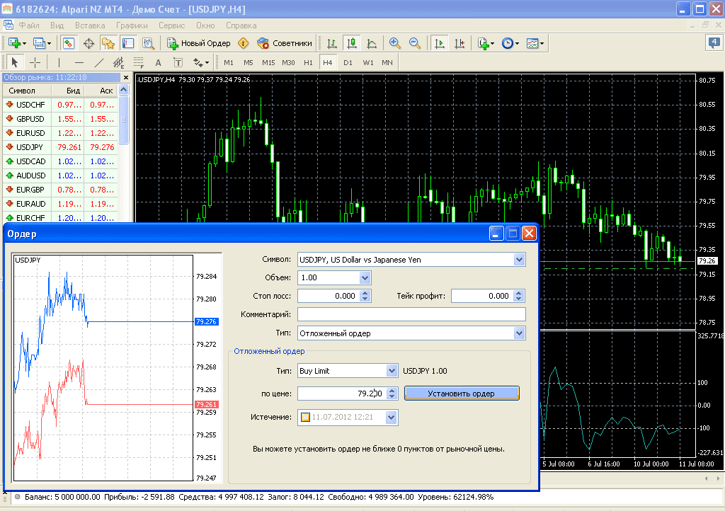Select the crosshair cursor tool
This screenshot has height=511, width=725.
[35, 62]
